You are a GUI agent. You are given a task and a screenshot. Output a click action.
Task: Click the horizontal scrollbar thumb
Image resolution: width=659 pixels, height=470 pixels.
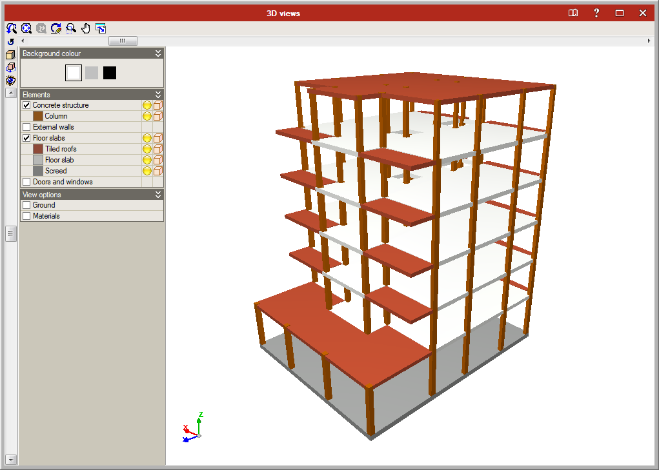click(123, 41)
